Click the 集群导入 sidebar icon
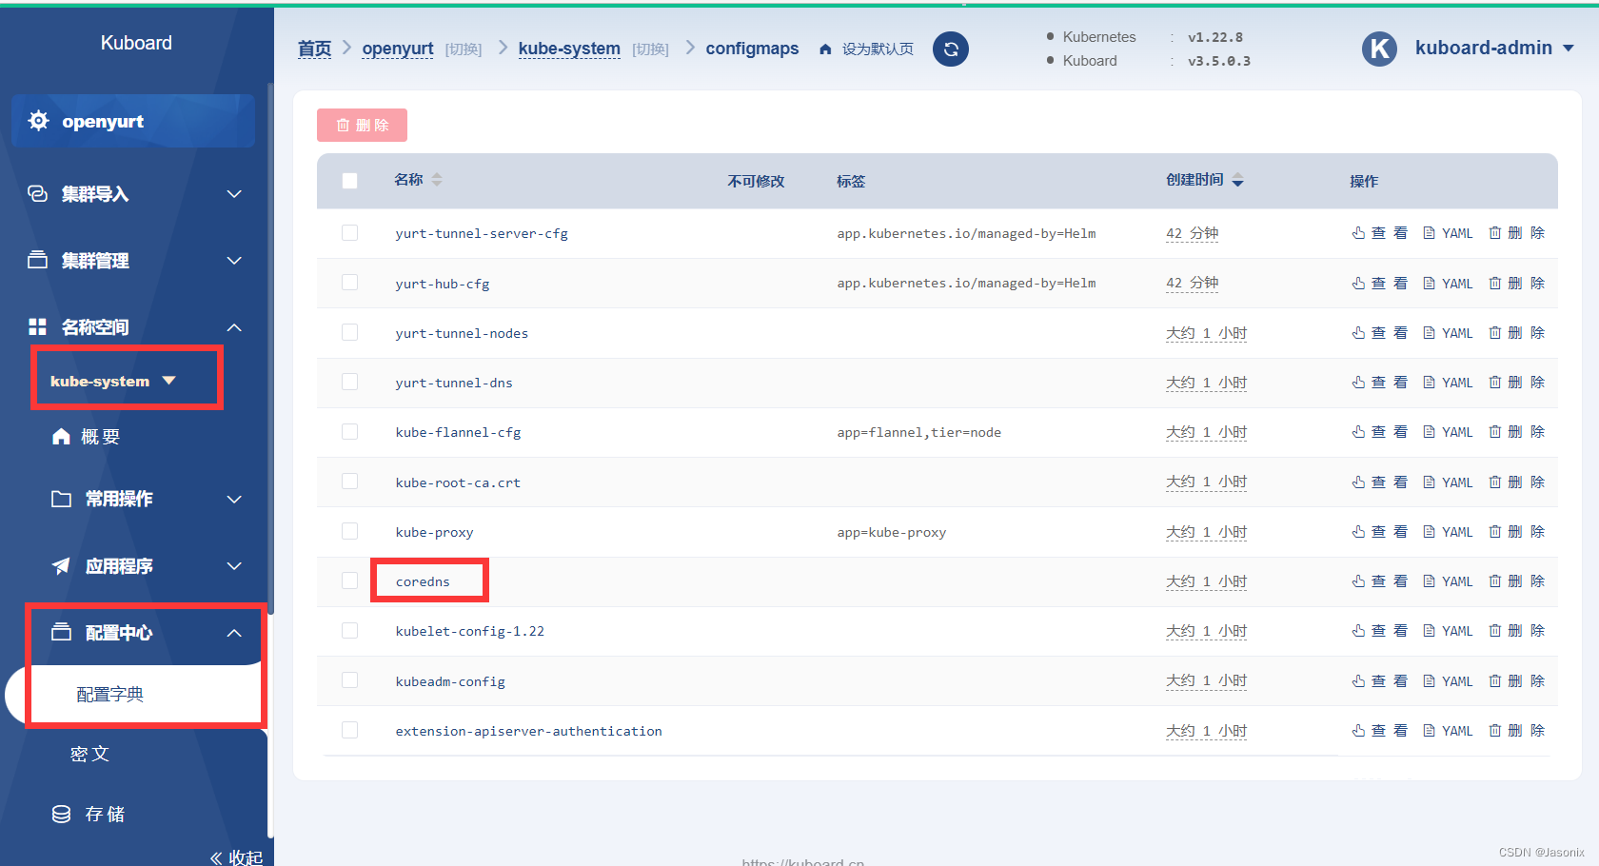The width and height of the screenshot is (1599, 866). tap(38, 194)
